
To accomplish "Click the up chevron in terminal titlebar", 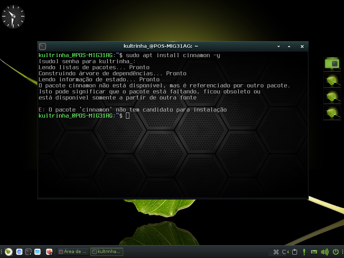I will click(x=289, y=46).
